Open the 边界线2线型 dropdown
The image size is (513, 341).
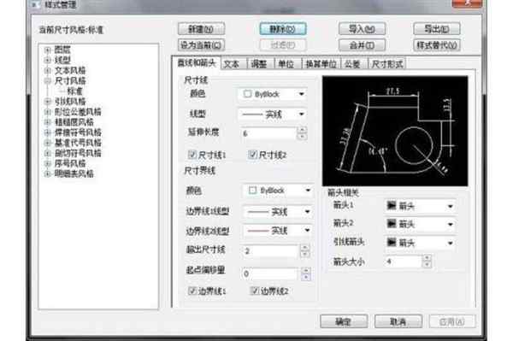point(279,231)
